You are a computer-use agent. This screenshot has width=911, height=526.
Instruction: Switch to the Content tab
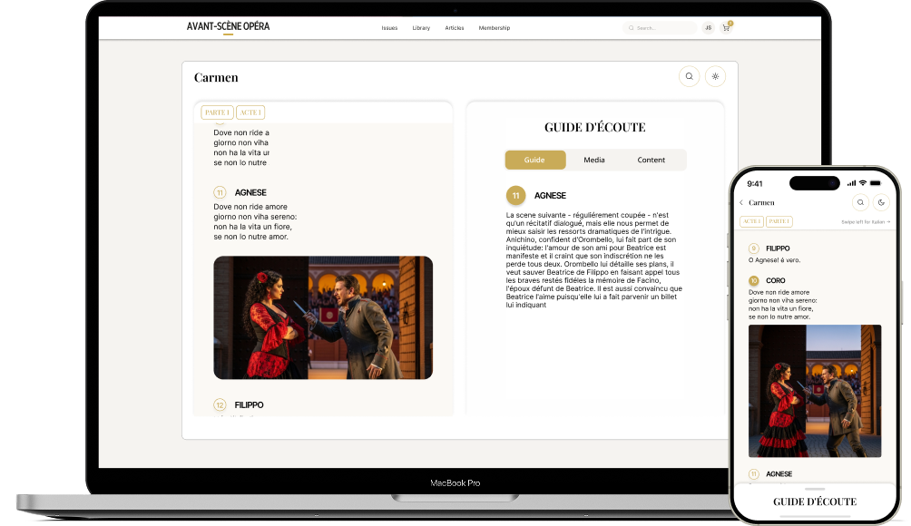pyautogui.click(x=651, y=160)
